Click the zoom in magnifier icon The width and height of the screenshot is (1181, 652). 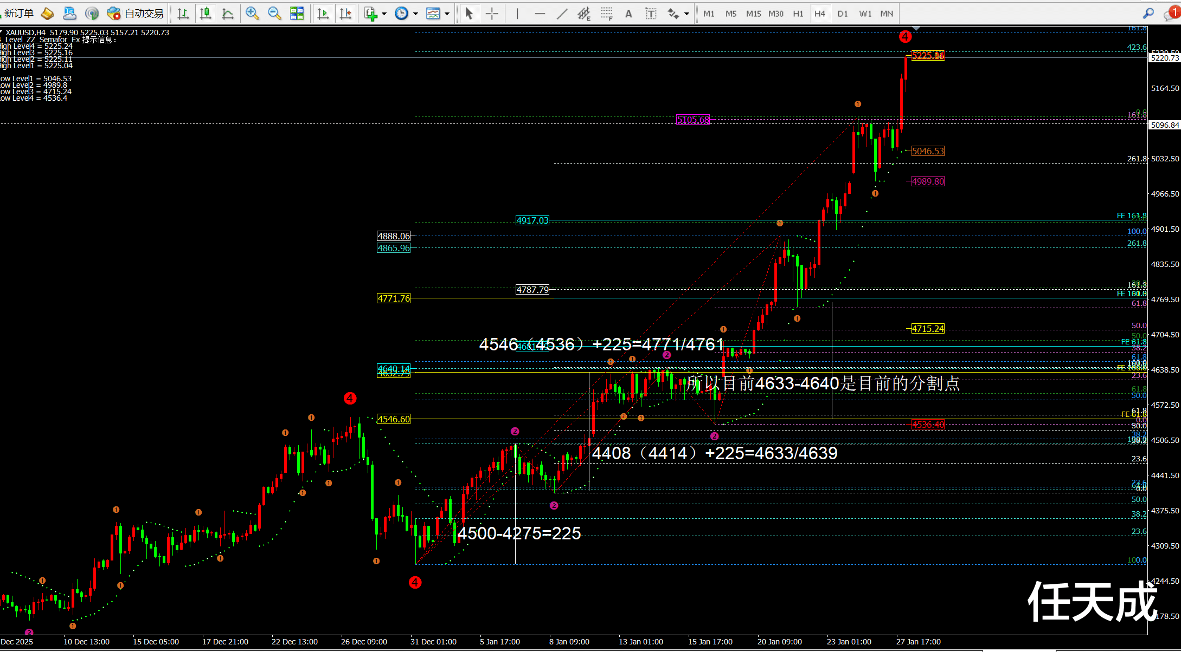tap(252, 14)
